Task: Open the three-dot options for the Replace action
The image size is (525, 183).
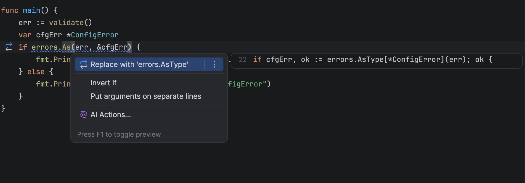Action: point(214,64)
